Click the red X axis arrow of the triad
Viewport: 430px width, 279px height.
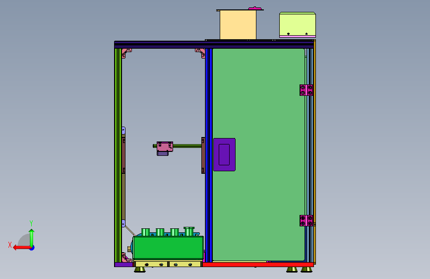[x=22, y=248]
